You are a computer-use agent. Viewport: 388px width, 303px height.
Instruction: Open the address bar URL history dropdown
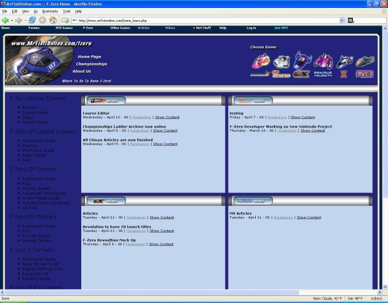pos(342,21)
